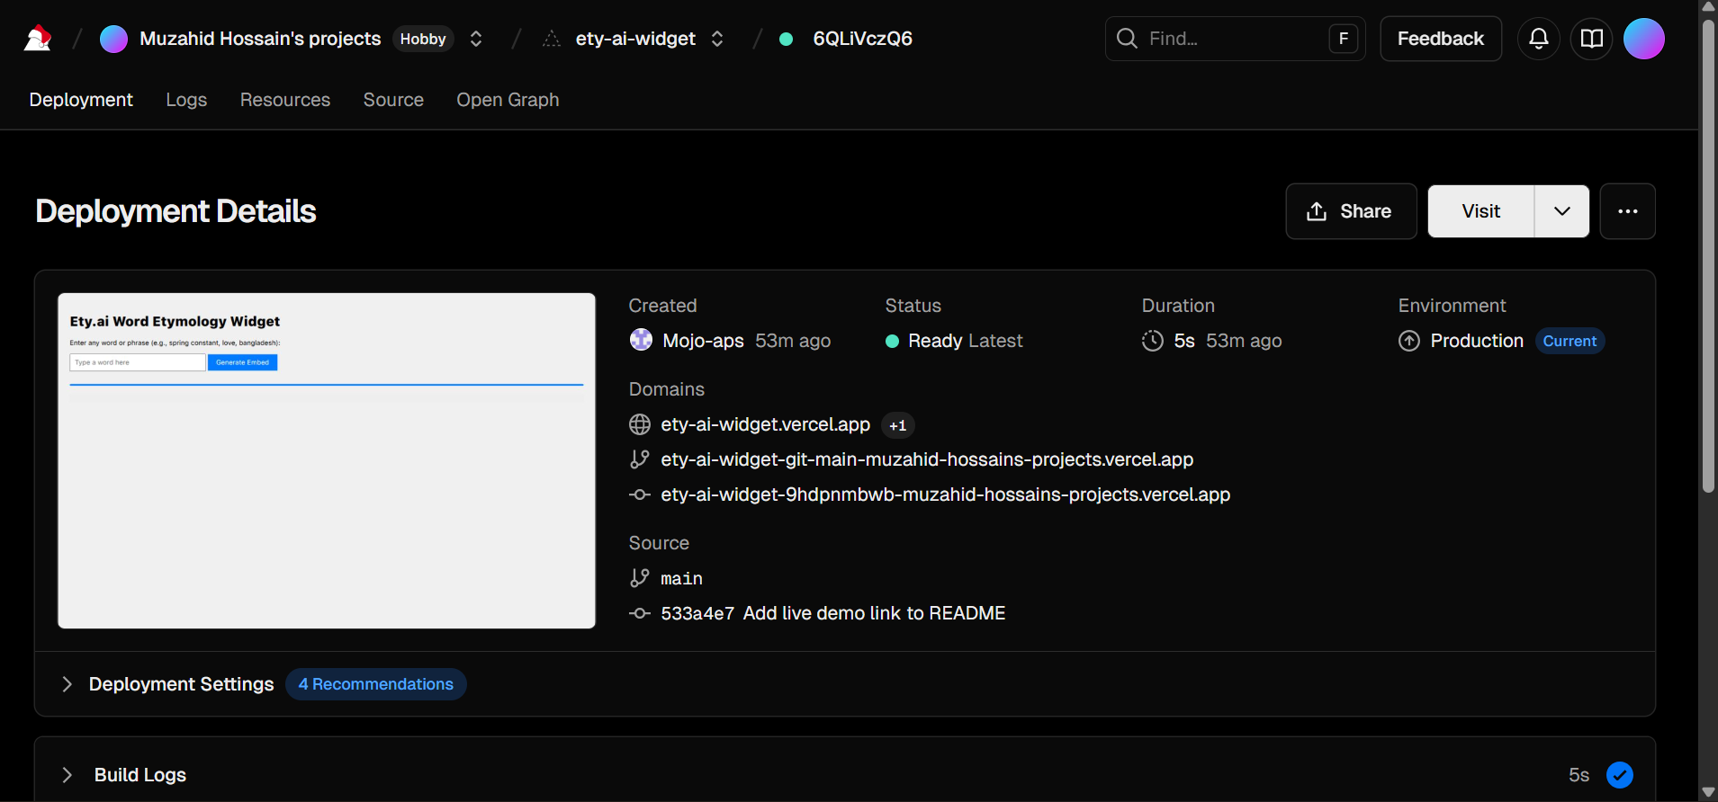Open the ety-ai-widget-9hdpnmbwb domain link
The width and height of the screenshot is (1718, 802).
(x=946, y=495)
